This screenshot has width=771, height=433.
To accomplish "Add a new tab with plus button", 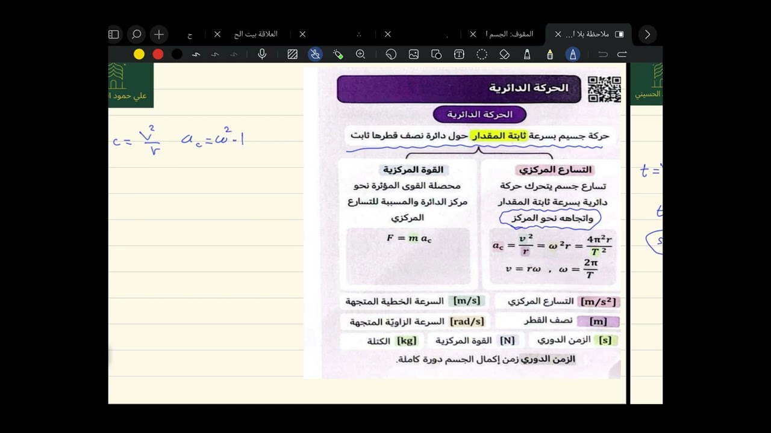I will coord(159,34).
